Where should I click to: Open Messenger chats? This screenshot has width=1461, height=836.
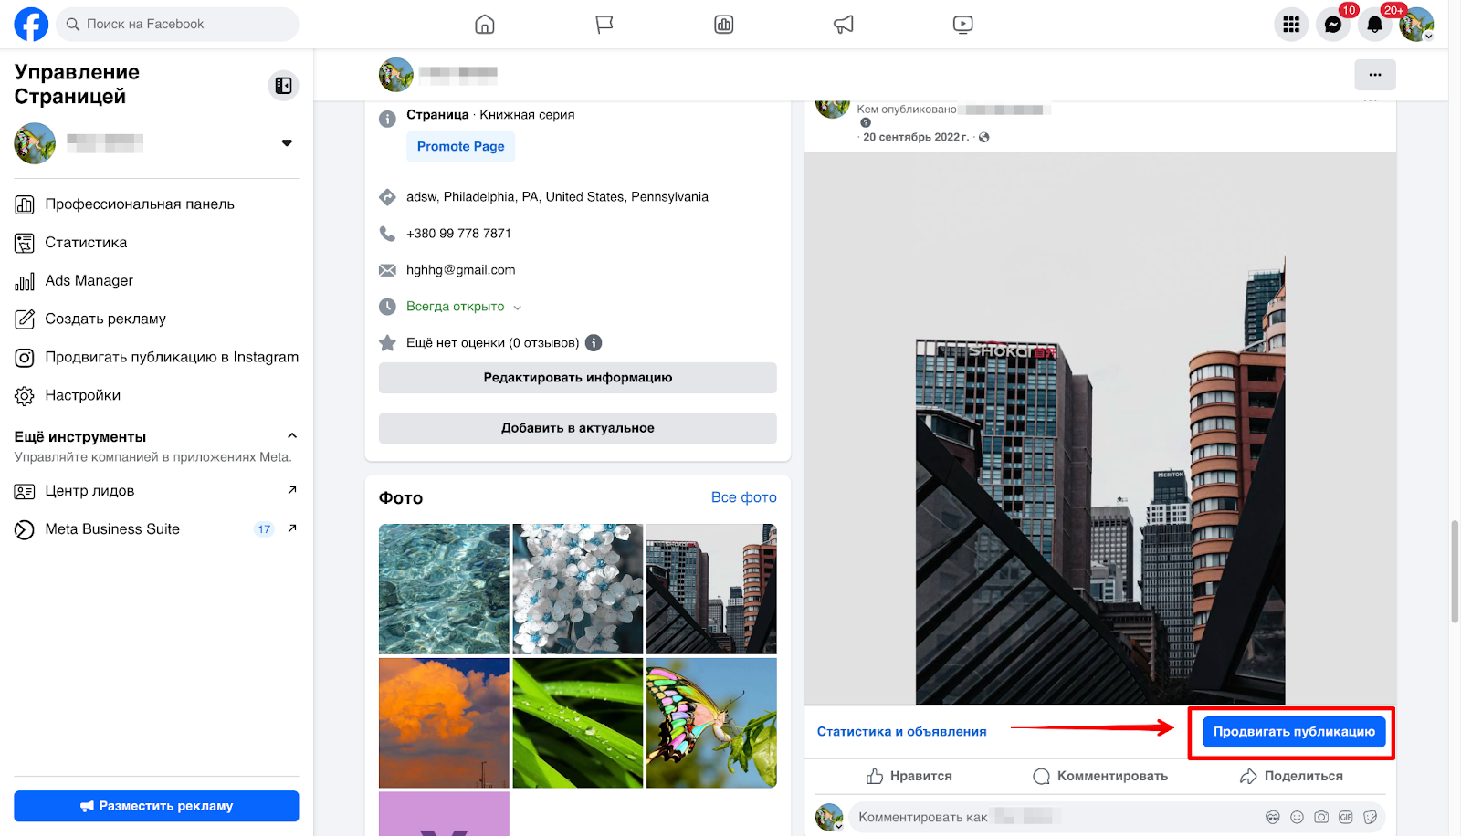tap(1333, 25)
